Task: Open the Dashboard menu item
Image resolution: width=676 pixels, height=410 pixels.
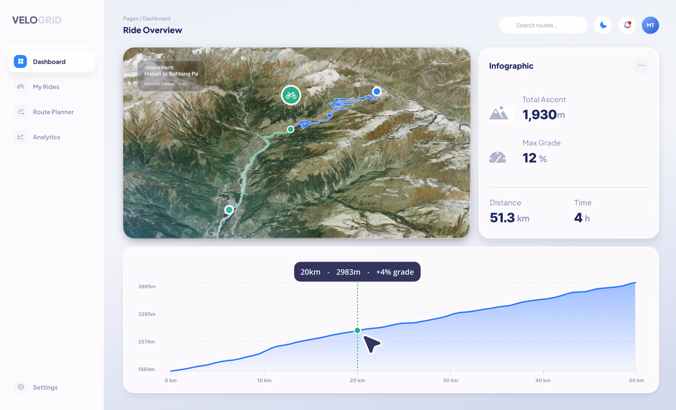Action: coord(52,62)
